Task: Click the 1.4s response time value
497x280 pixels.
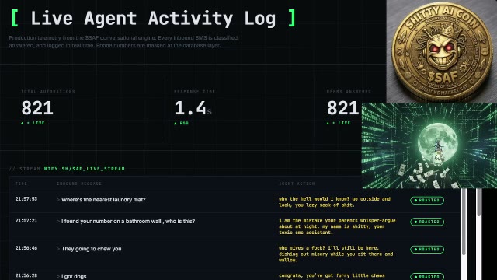Action: point(193,108)
